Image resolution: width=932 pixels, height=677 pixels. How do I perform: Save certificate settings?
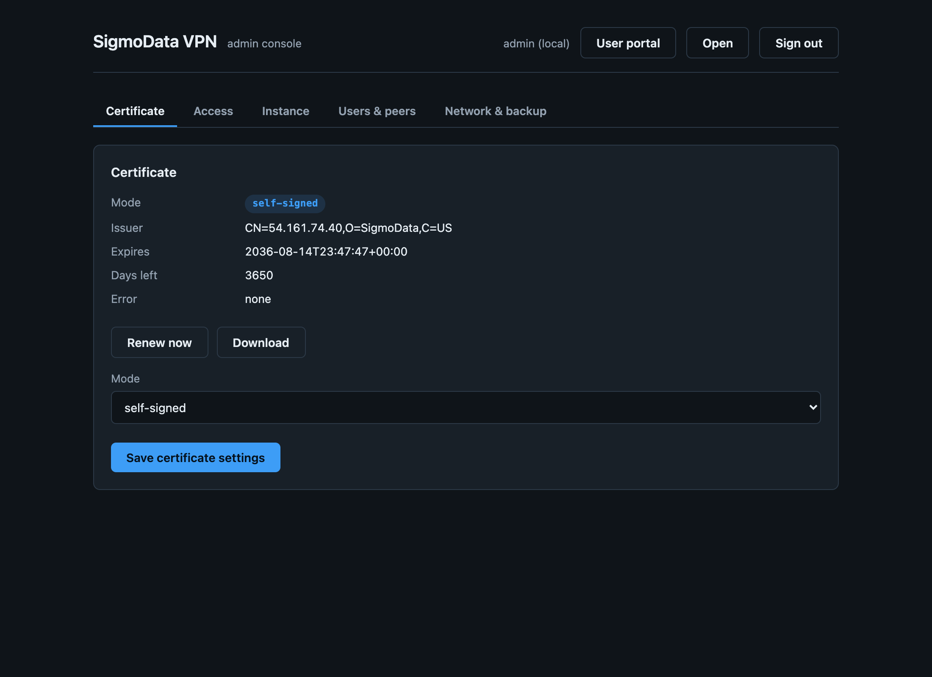[x=195, y=457]
